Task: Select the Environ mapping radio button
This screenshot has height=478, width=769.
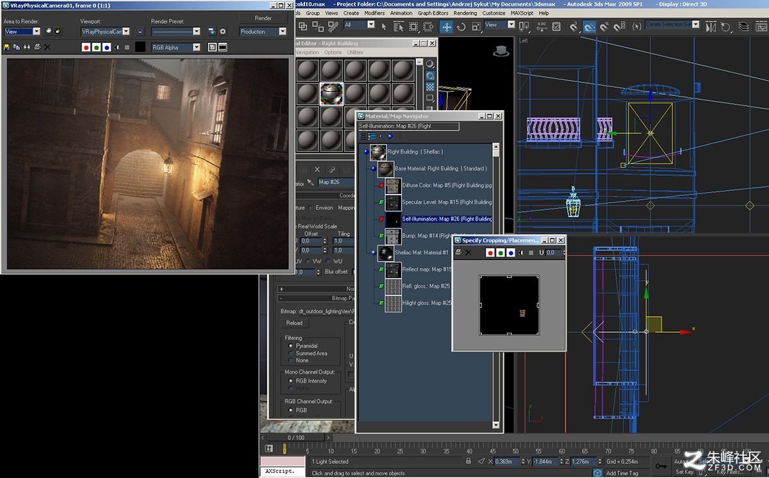Action: tap(311, 207)
